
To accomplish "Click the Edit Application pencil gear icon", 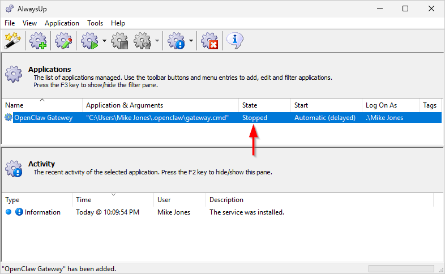I will (62, 41).
